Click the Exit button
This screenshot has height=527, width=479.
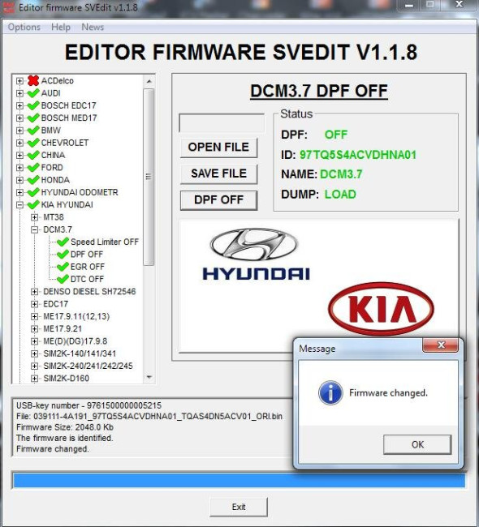239,507
